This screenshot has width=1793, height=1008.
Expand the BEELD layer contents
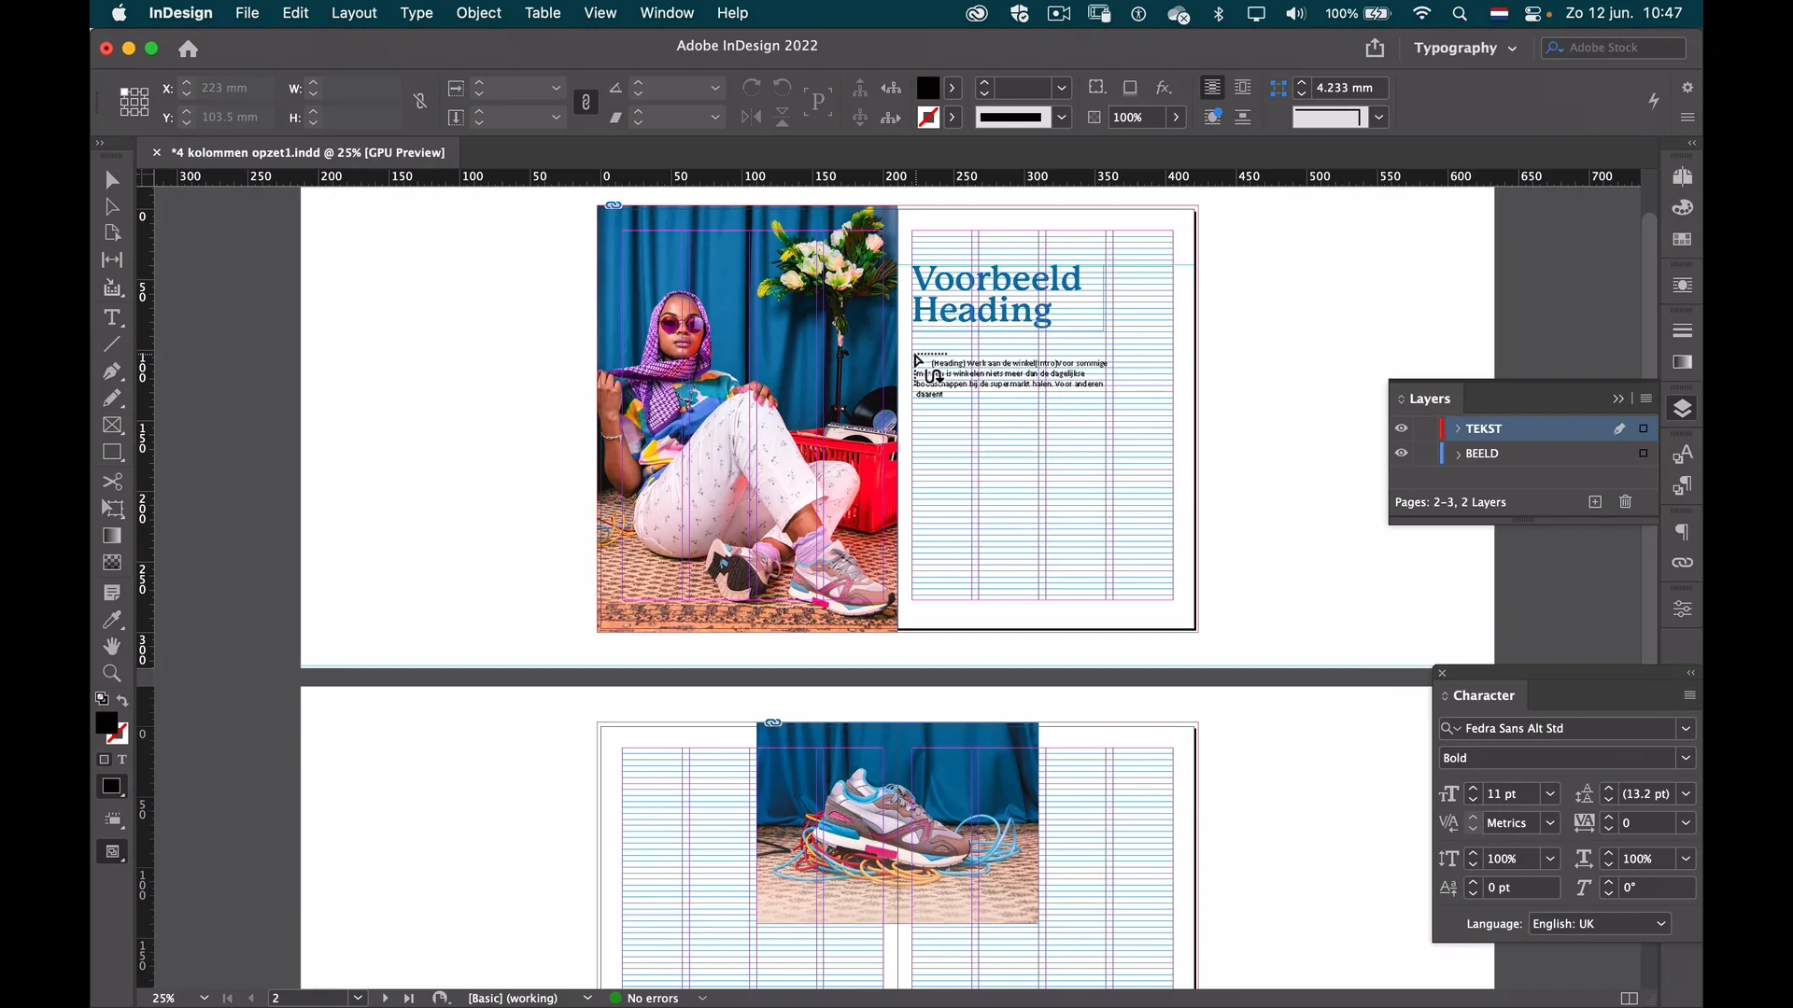[x=1458, y=454]
